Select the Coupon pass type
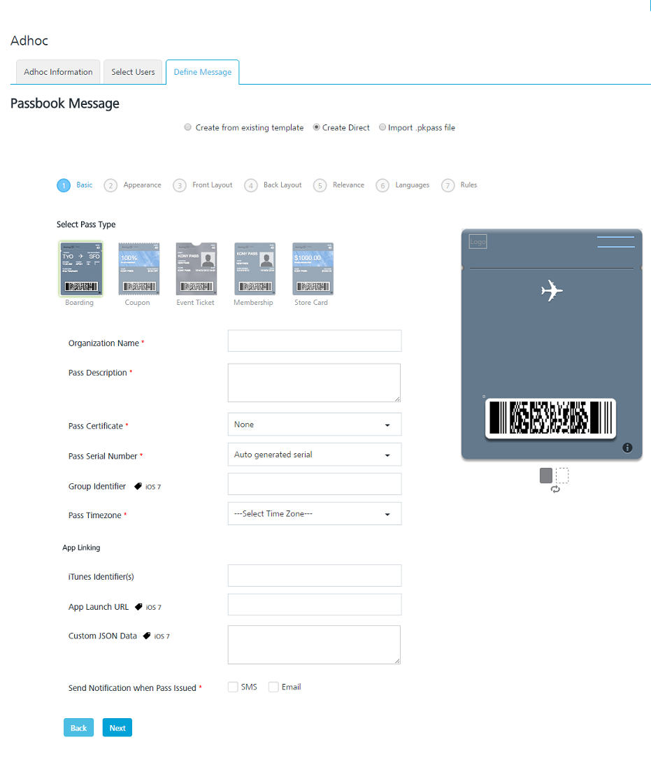 tap(138, 268)
